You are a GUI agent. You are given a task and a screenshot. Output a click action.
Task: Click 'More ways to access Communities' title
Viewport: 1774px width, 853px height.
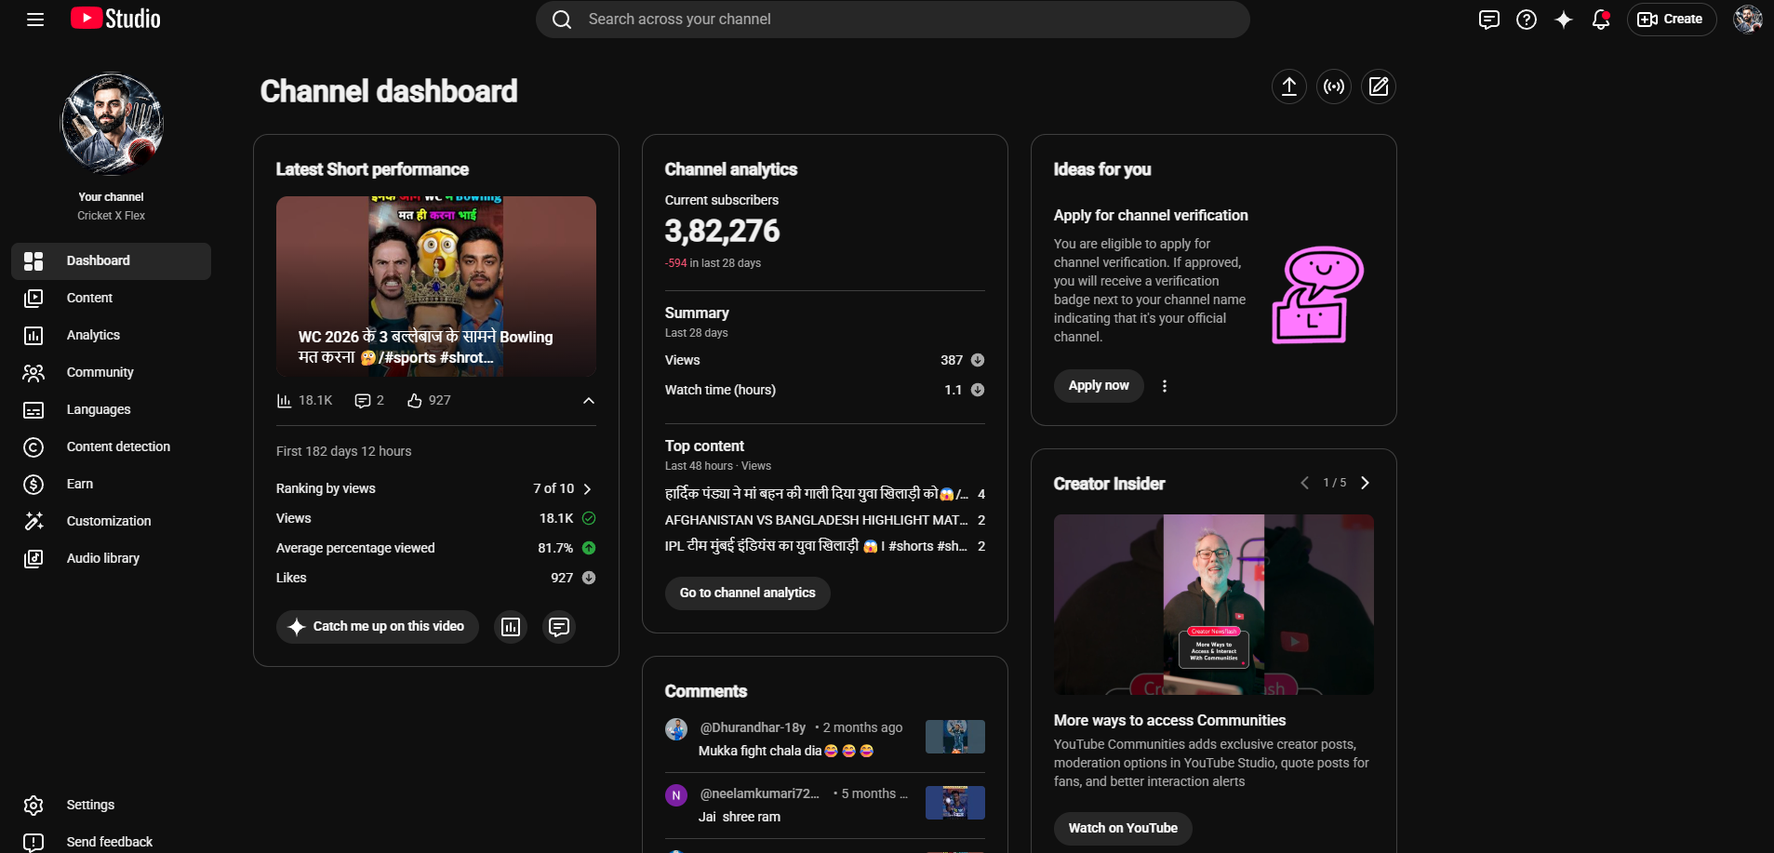[x=1169, y=721]
